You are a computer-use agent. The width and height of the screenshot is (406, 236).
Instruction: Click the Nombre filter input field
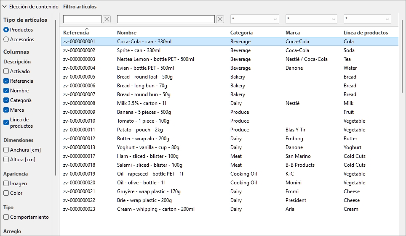point(166,19)
